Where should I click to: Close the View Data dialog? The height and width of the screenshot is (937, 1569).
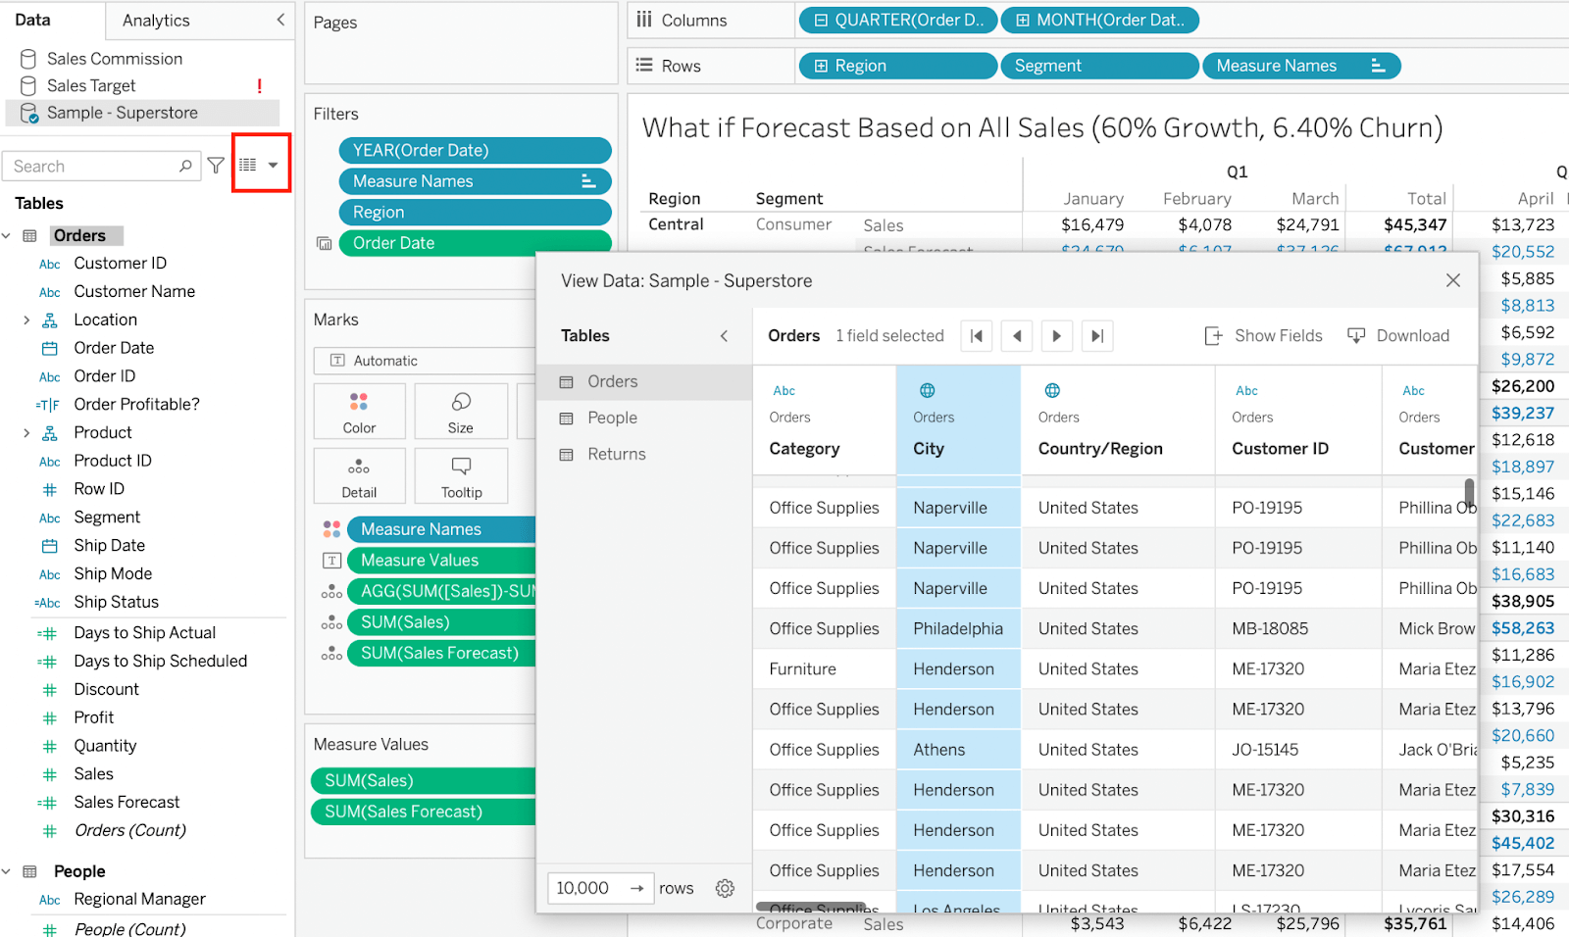click(1453, 280)
